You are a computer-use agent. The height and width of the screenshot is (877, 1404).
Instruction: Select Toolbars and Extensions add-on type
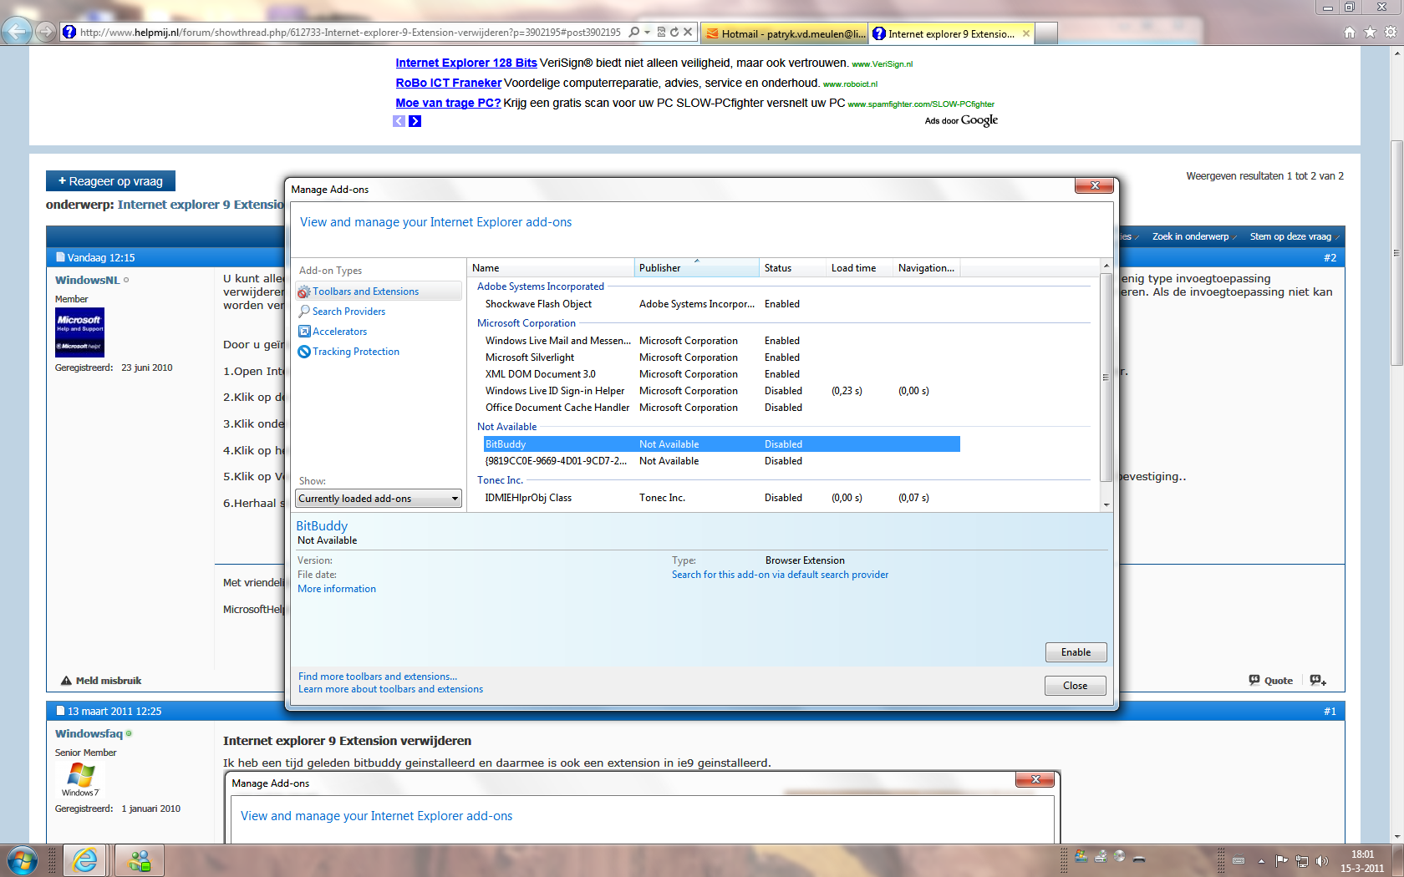(378, 291)
